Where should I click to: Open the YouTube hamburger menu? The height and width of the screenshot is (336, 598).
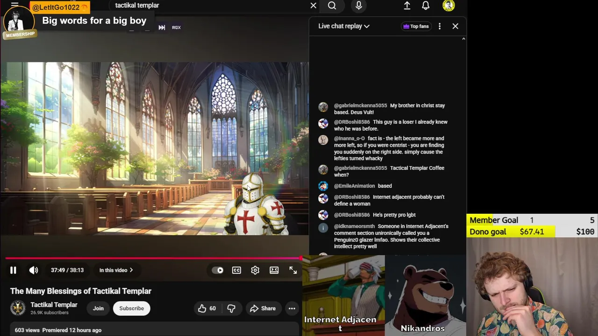[x=14, y=5]
